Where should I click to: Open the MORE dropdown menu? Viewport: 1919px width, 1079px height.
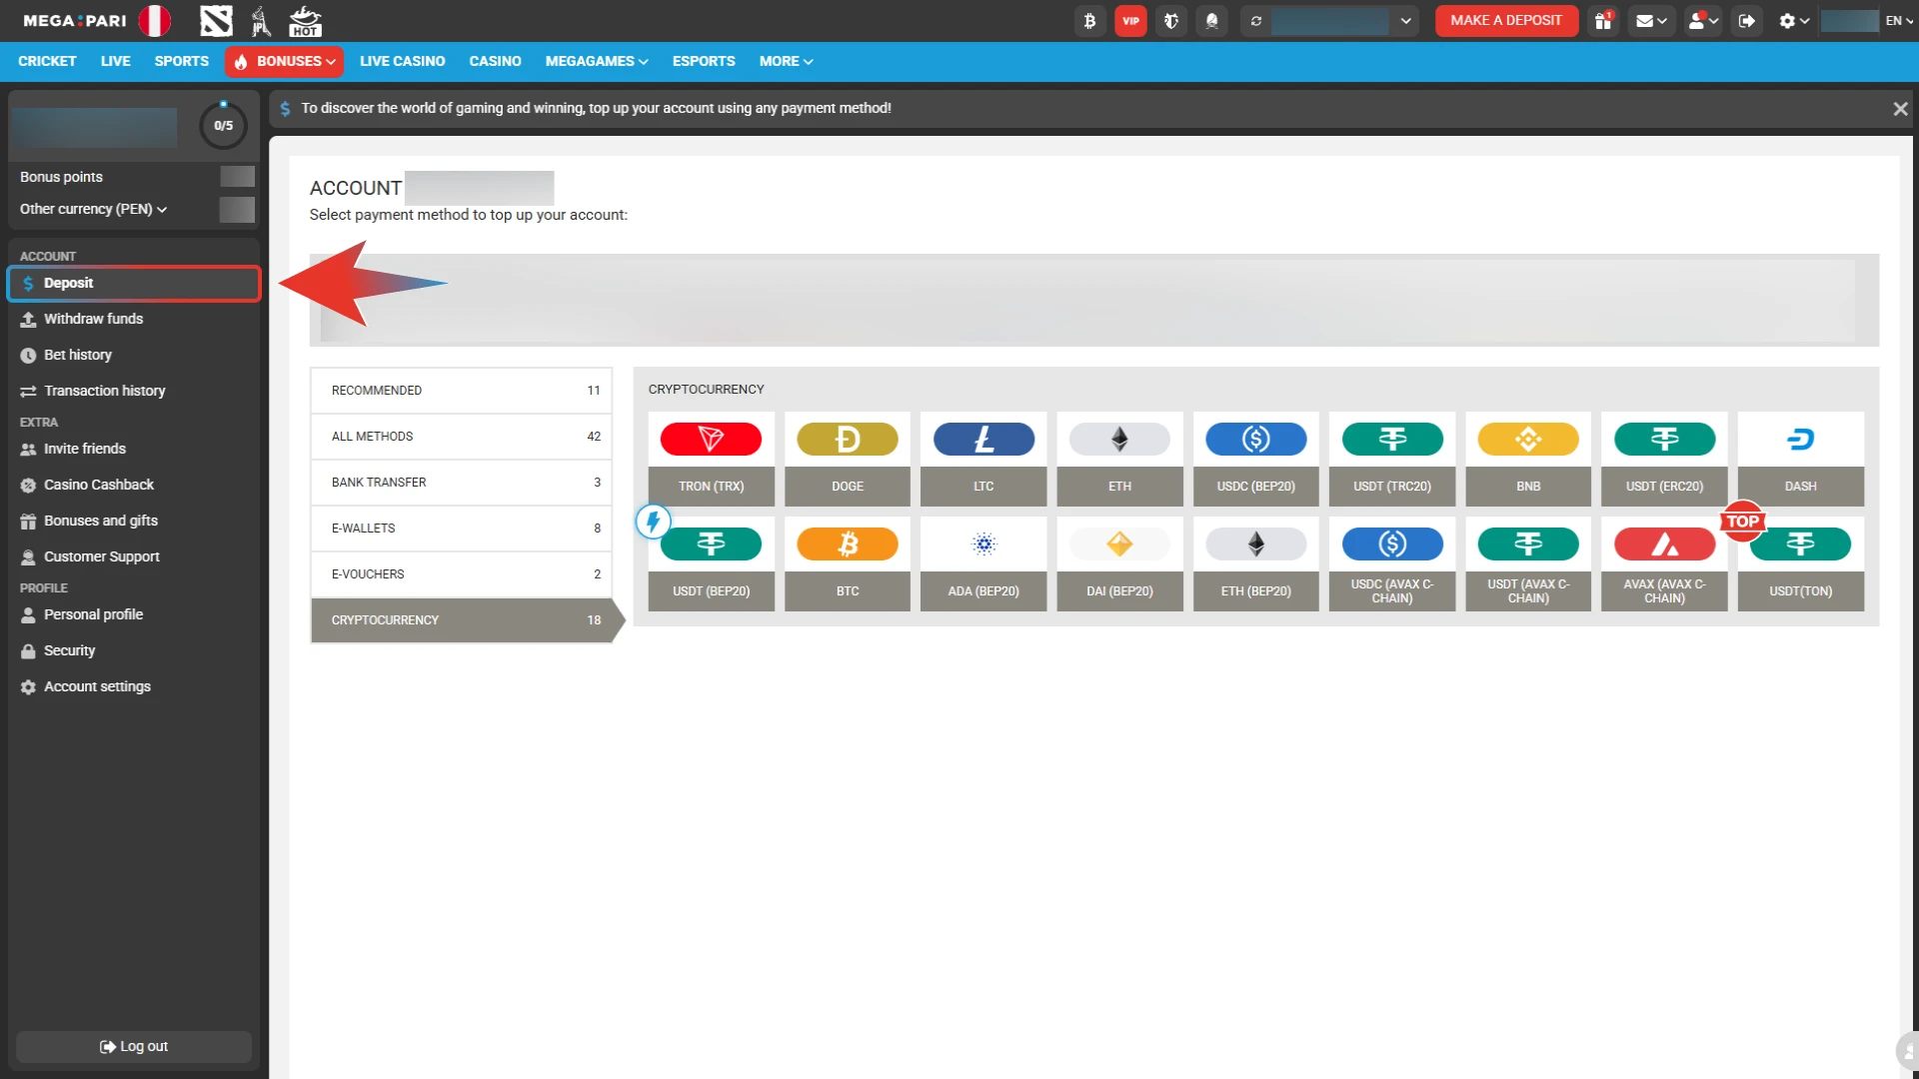786,61
